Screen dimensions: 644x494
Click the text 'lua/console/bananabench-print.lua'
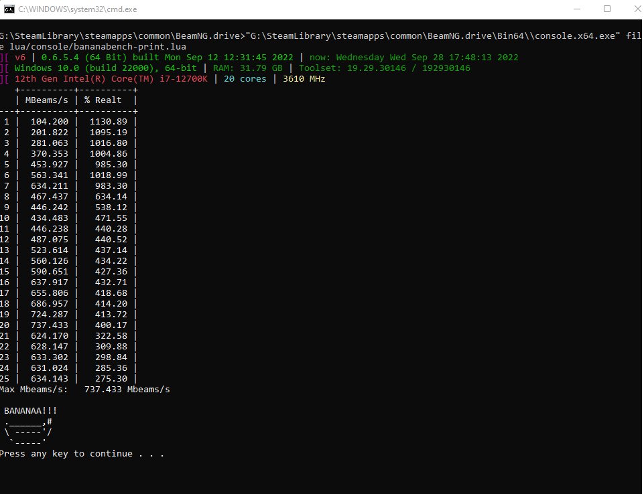tap(98, 47)
